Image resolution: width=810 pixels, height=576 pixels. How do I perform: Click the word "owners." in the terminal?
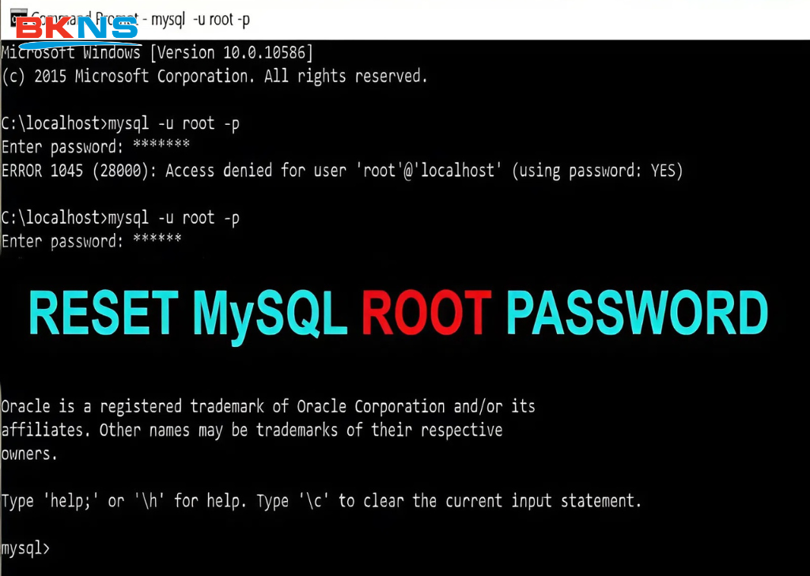[29, 454]
